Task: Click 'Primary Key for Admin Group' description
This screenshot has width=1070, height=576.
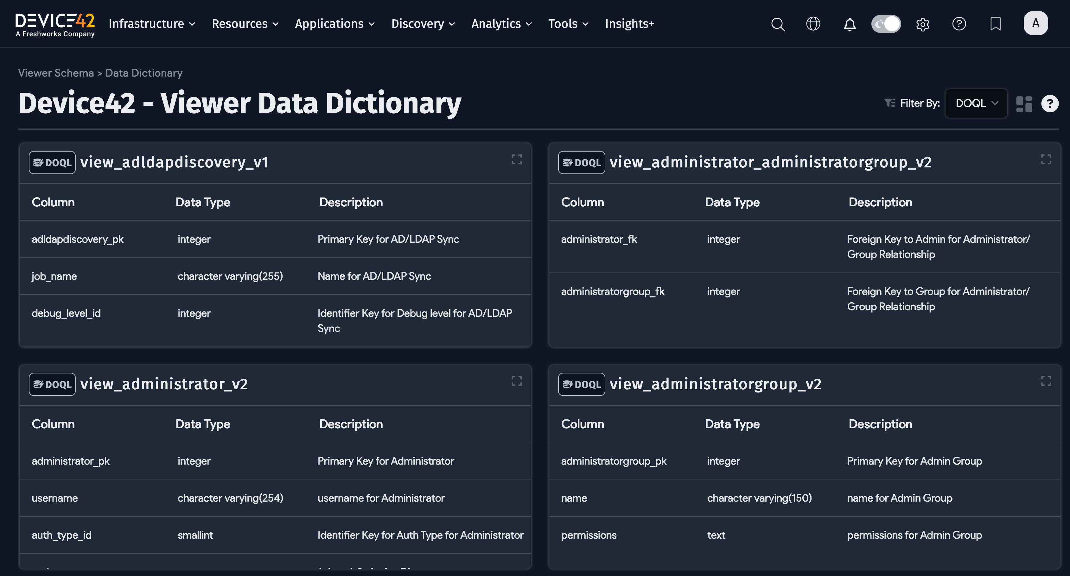Action: click(914, 461)
